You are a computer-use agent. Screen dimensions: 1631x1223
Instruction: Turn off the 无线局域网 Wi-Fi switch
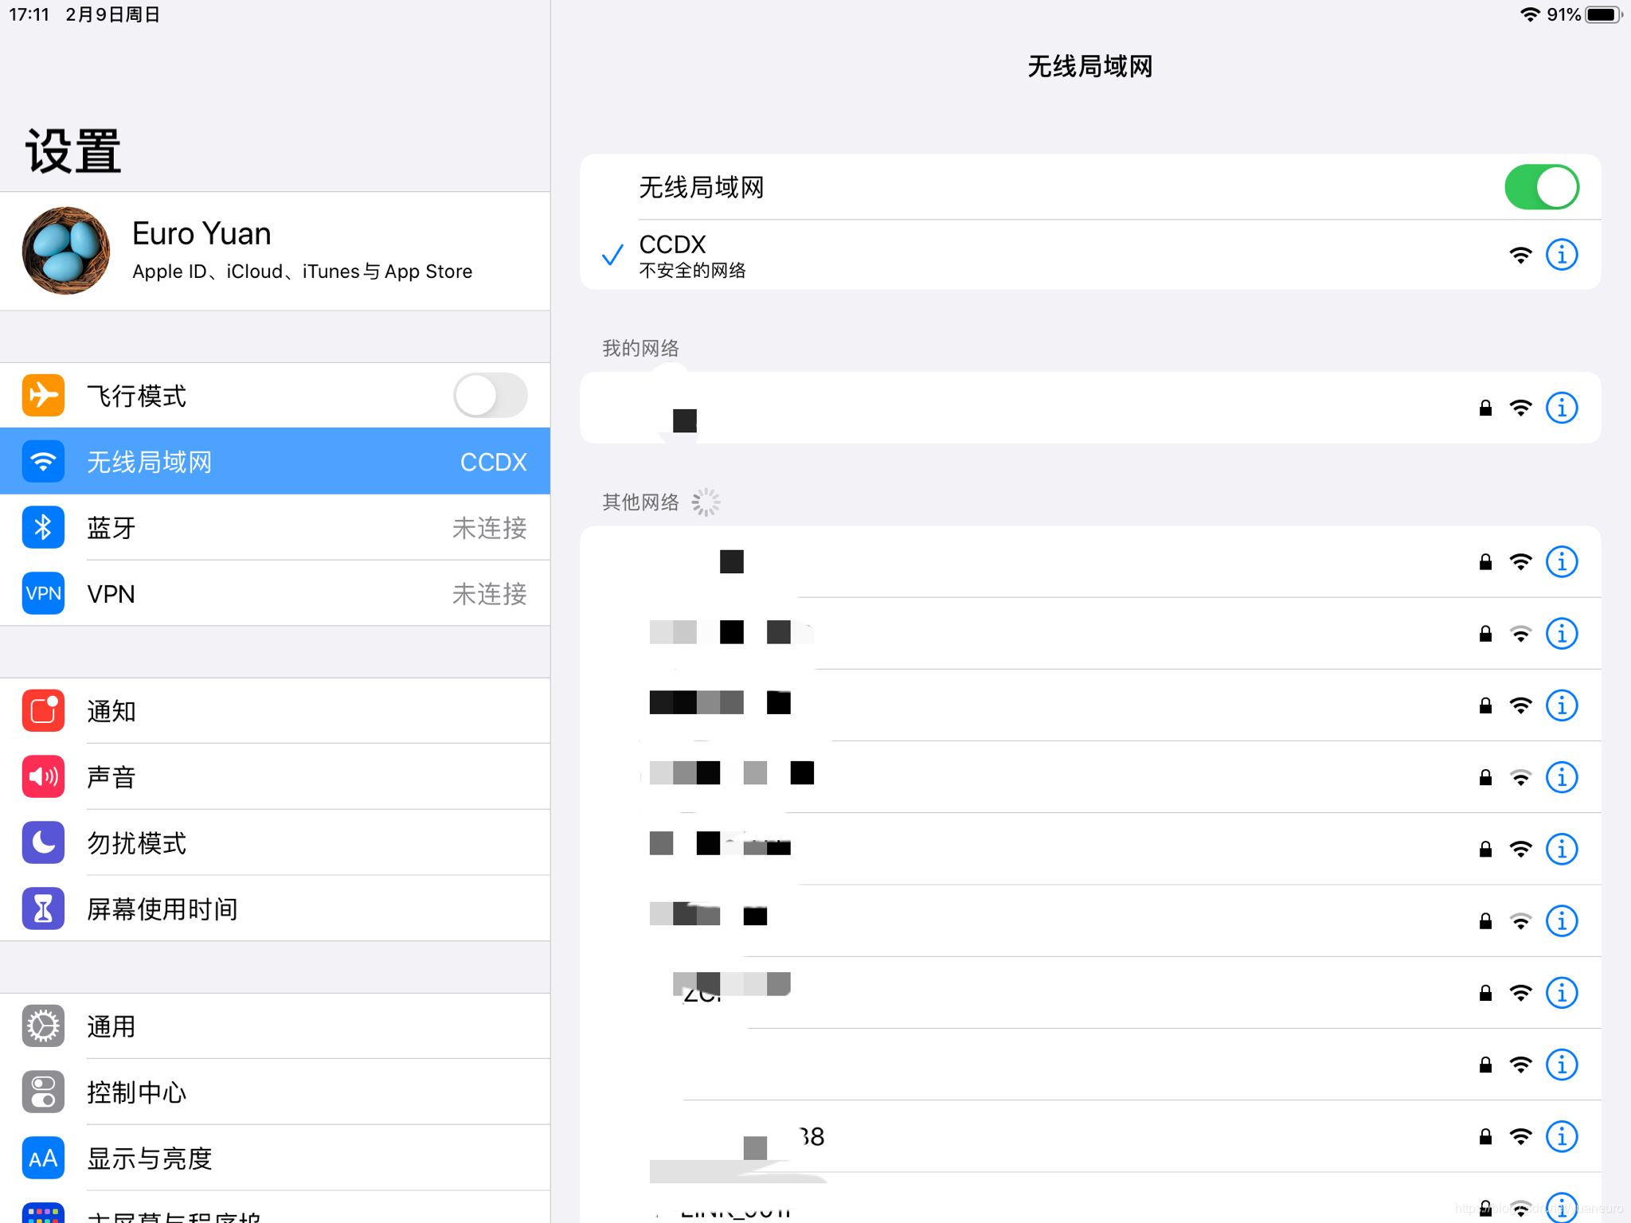point(1541,187)
